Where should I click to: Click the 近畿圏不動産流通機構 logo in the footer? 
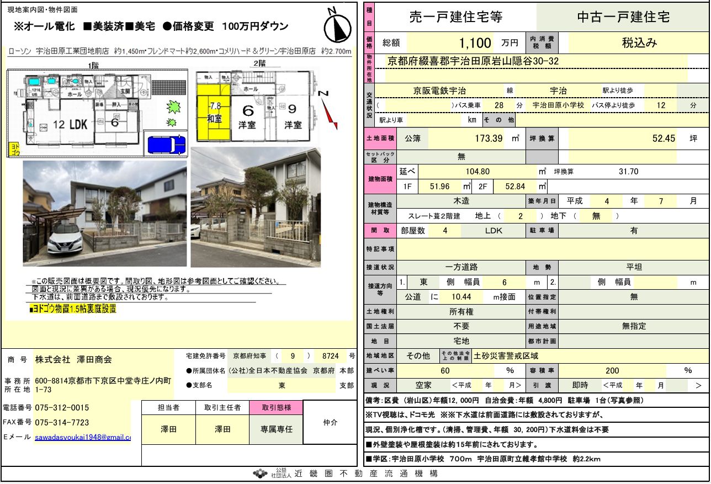click(261, 474)
